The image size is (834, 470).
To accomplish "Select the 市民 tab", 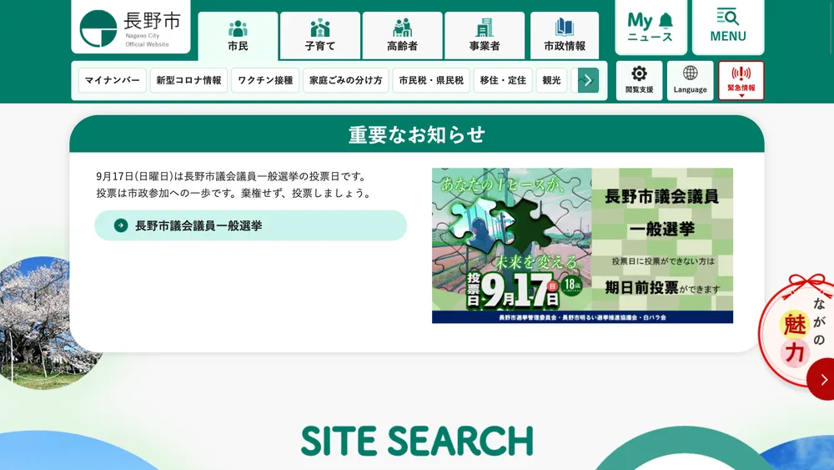I will [238, 36].
